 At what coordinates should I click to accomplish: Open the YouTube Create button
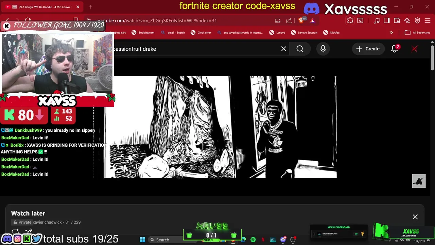[x=368, y=49]
